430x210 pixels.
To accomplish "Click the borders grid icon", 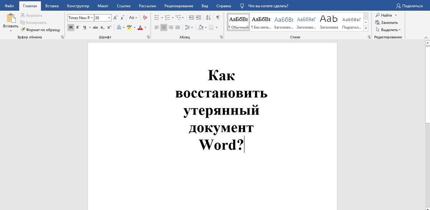I will 211,27.
